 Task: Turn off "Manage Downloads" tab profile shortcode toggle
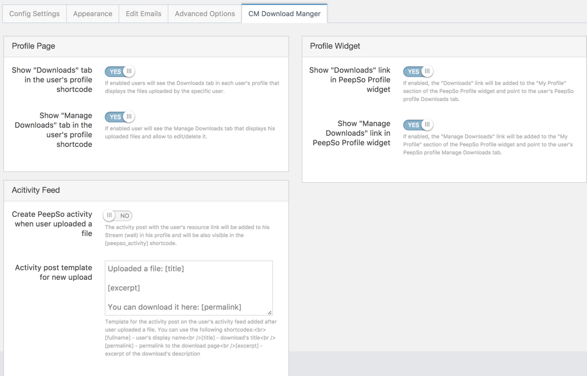pyautogui.click(x=120, y=117)
